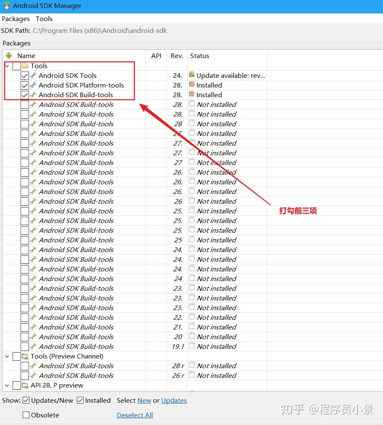Click the Update available status icon
The image size is (383, 425).
pos(192,75)
